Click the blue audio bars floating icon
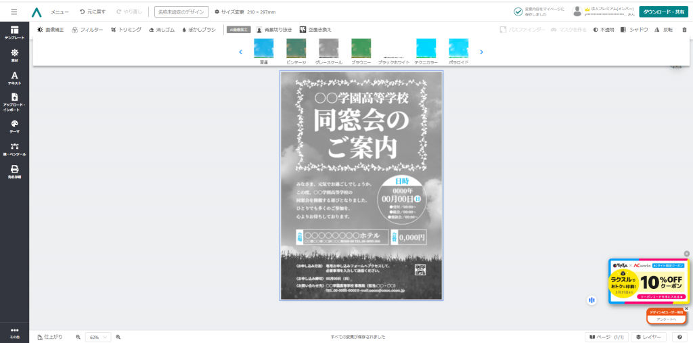This screenshot has height=343, width=693. [591, 300]
